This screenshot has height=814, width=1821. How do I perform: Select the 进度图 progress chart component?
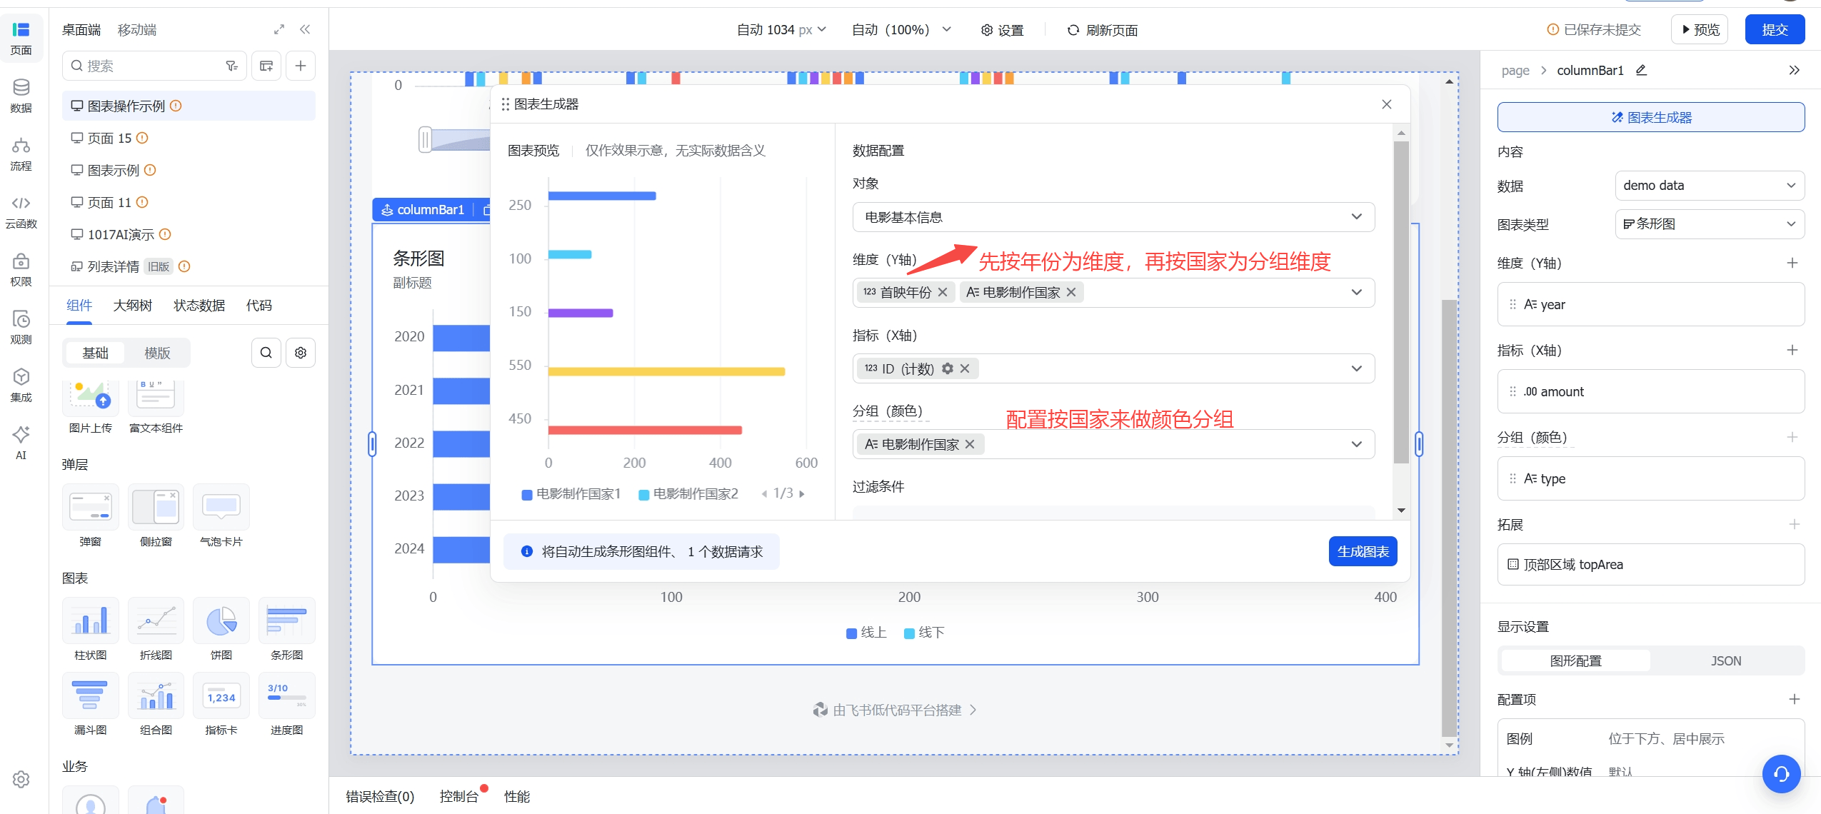(x=286, y=705)
